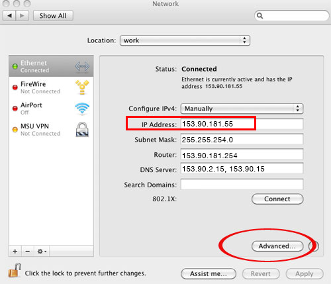The image size is (331, 284).
Task: Click the green status dot beside Ethernet
Action: click(x=15, y=66)
